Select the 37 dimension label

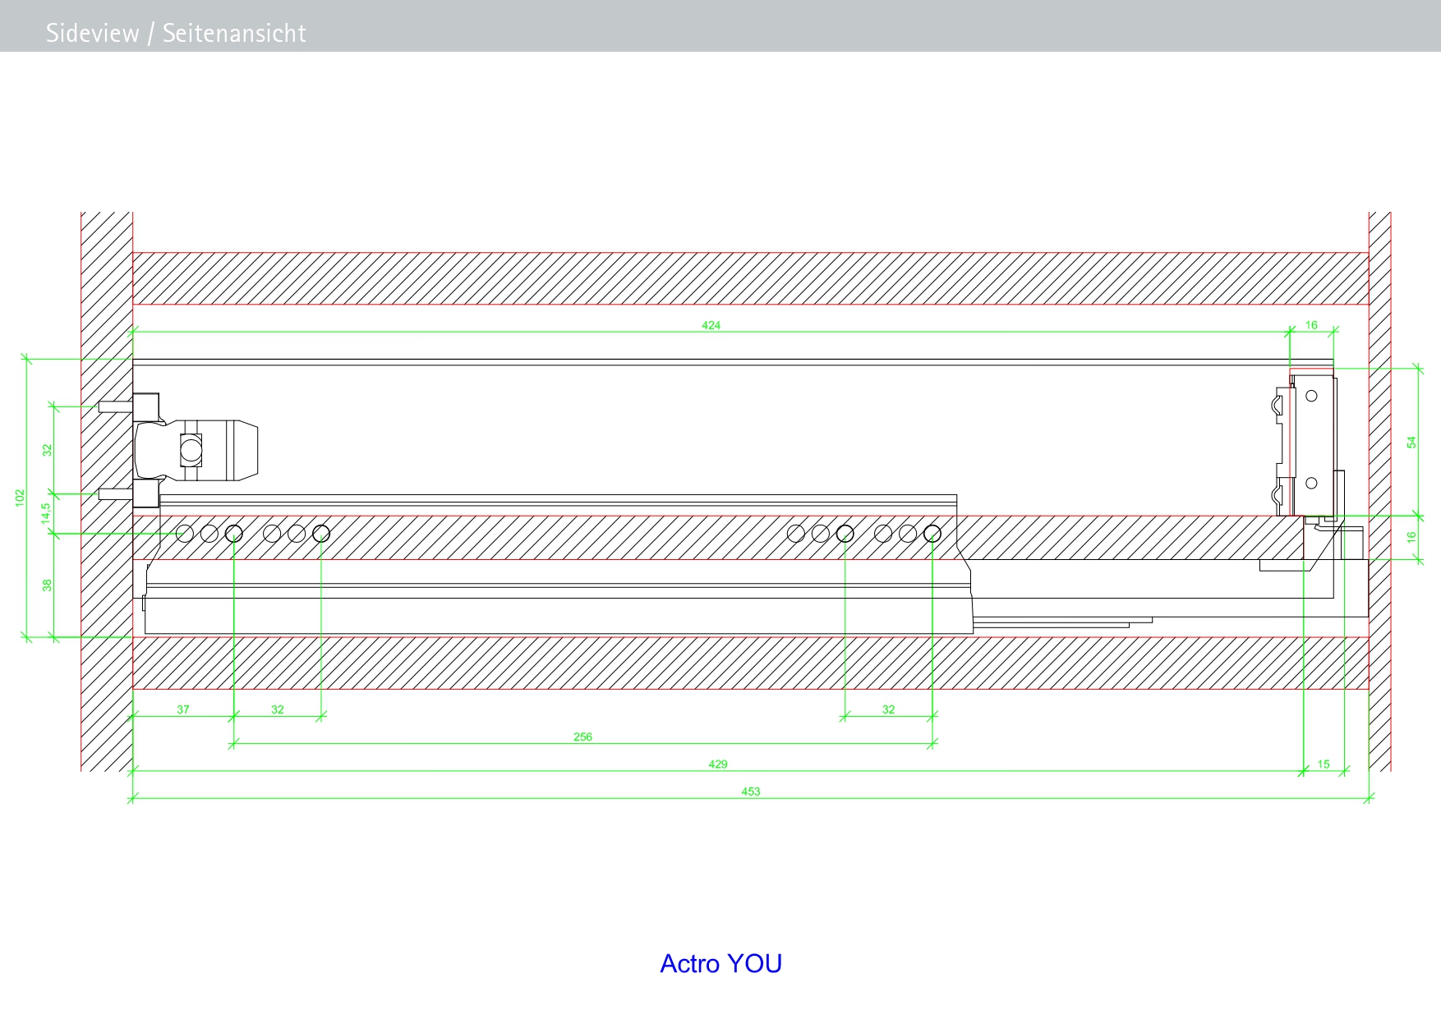(183, 709)
